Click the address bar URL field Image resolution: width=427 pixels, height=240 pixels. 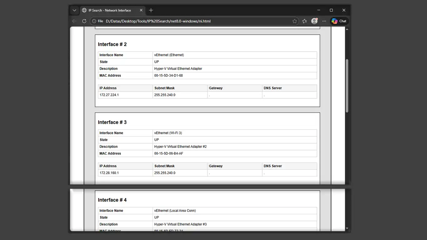194,21
